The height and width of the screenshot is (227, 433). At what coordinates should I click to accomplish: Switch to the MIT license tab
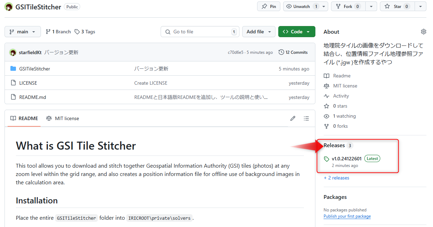(62, 118)
